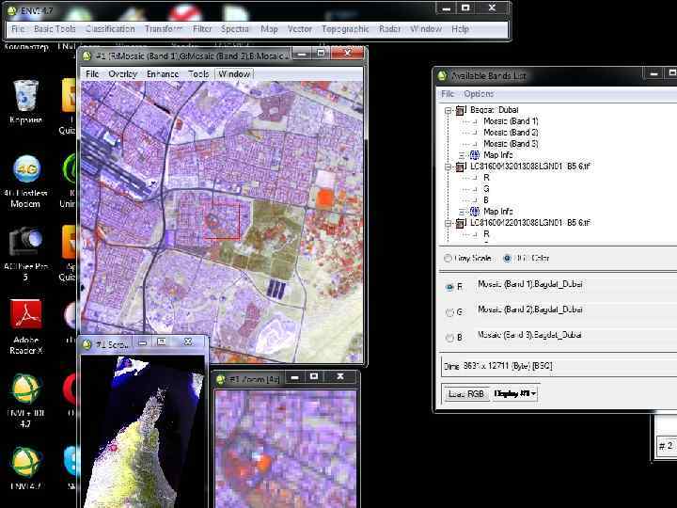Collapse the second LC8160042 file node
The height and width of the screenshot is (508, 677).
(449, 223)
